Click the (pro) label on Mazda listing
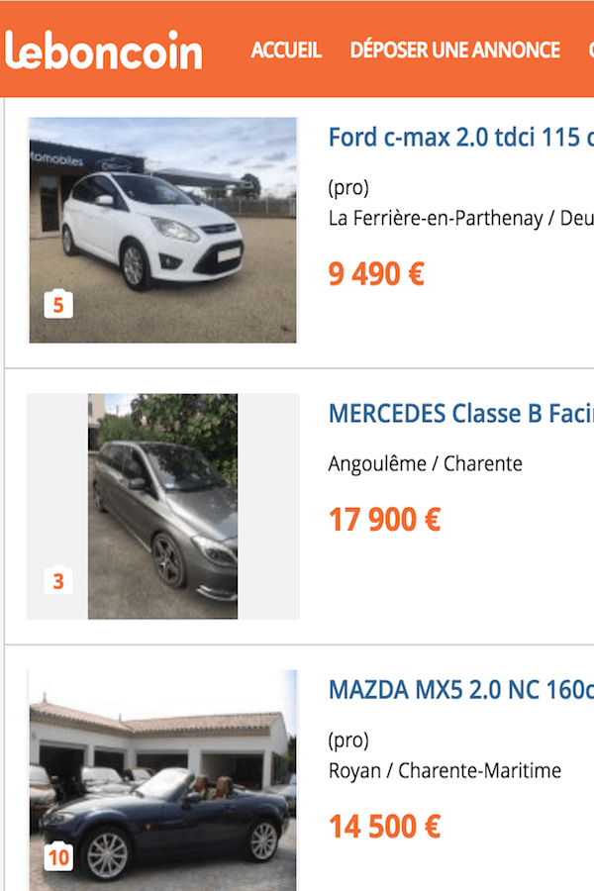 348,741
